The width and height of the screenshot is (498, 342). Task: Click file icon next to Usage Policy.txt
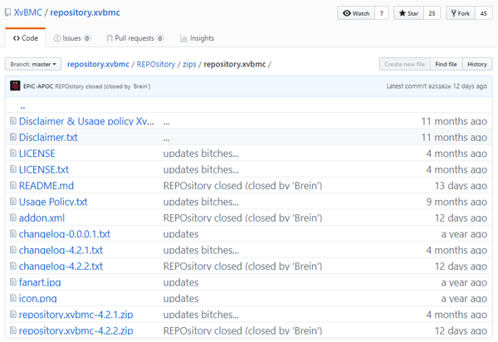(x=13, y=202)
